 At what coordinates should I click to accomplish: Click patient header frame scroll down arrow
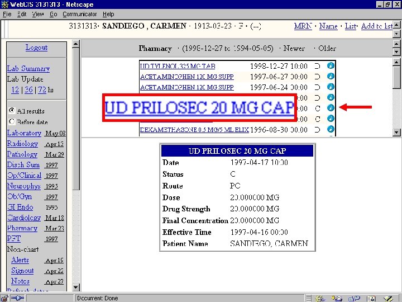point(396,34)
